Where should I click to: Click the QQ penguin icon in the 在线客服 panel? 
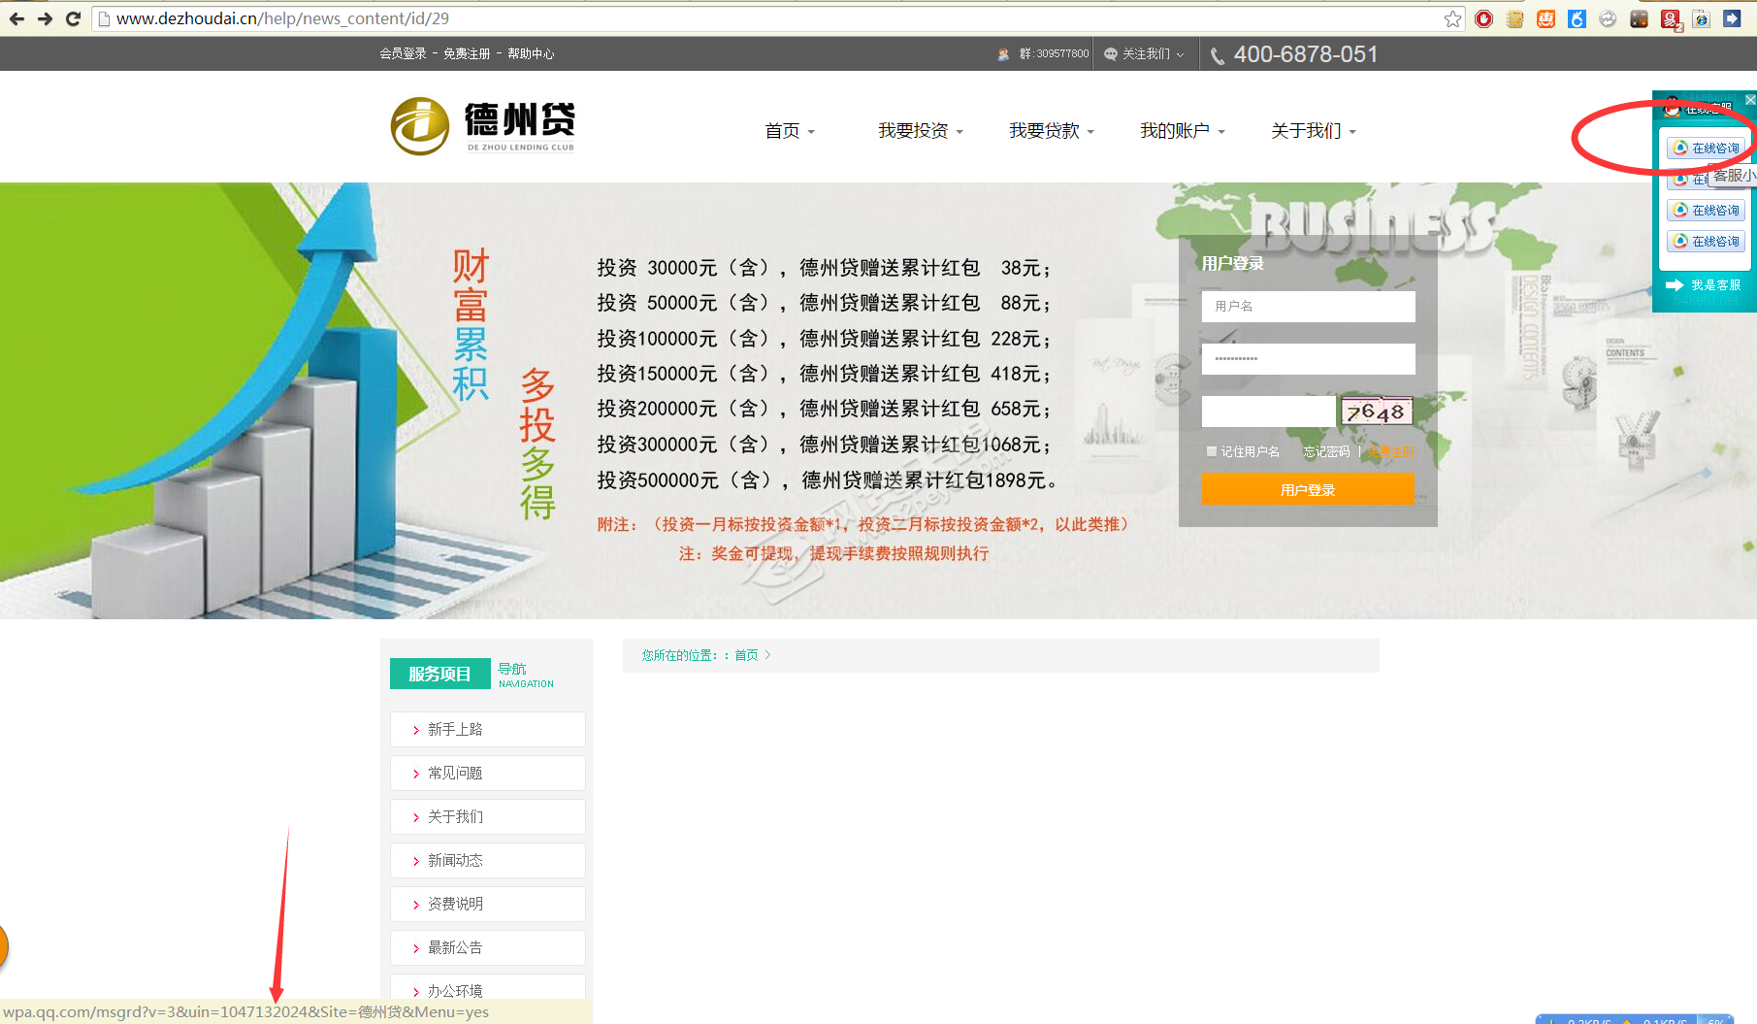1673,107
